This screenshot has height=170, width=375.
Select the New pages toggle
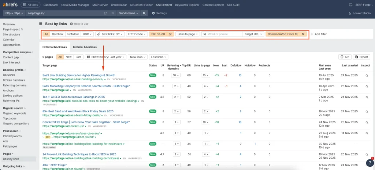(x=68, y=57)
